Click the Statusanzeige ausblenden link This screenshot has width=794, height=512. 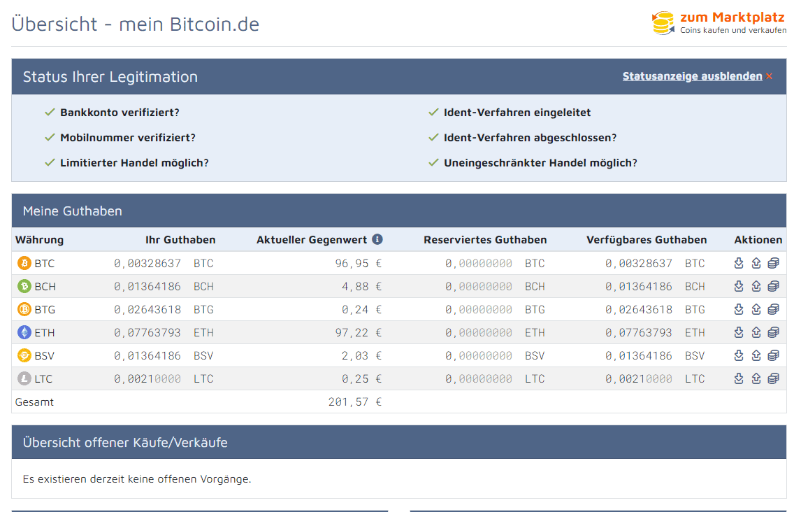click(692, 76)
